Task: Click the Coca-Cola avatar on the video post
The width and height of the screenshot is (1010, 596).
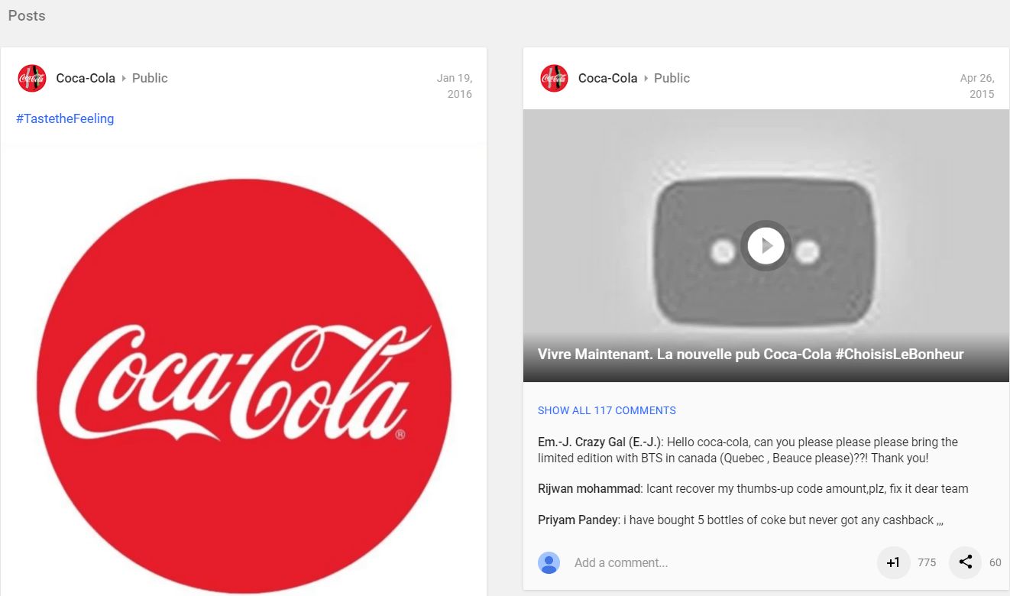Action: click(x=554, y=78)
